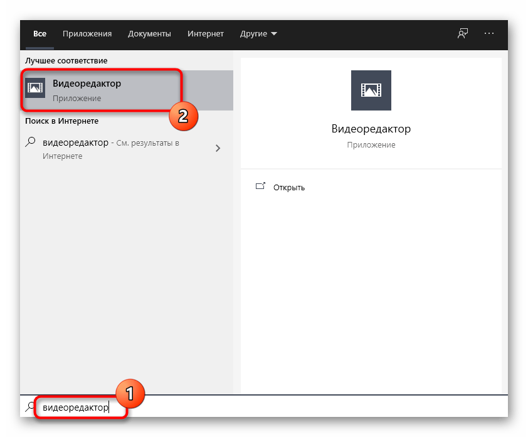This screenshot has height=437, width=528.
Task: Click the feedback icon in top bar
Action: [463, 34]
